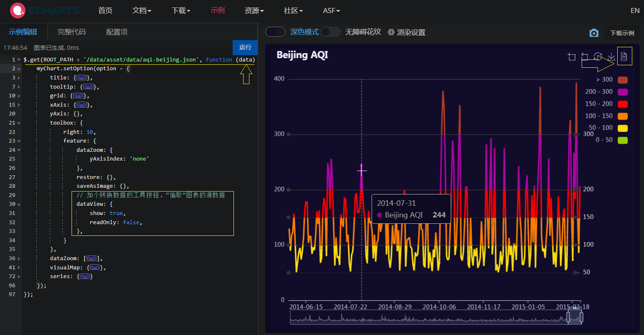The image size is (644, 335).
Task: Click the chart Restore icon
Action: [598, 56]
